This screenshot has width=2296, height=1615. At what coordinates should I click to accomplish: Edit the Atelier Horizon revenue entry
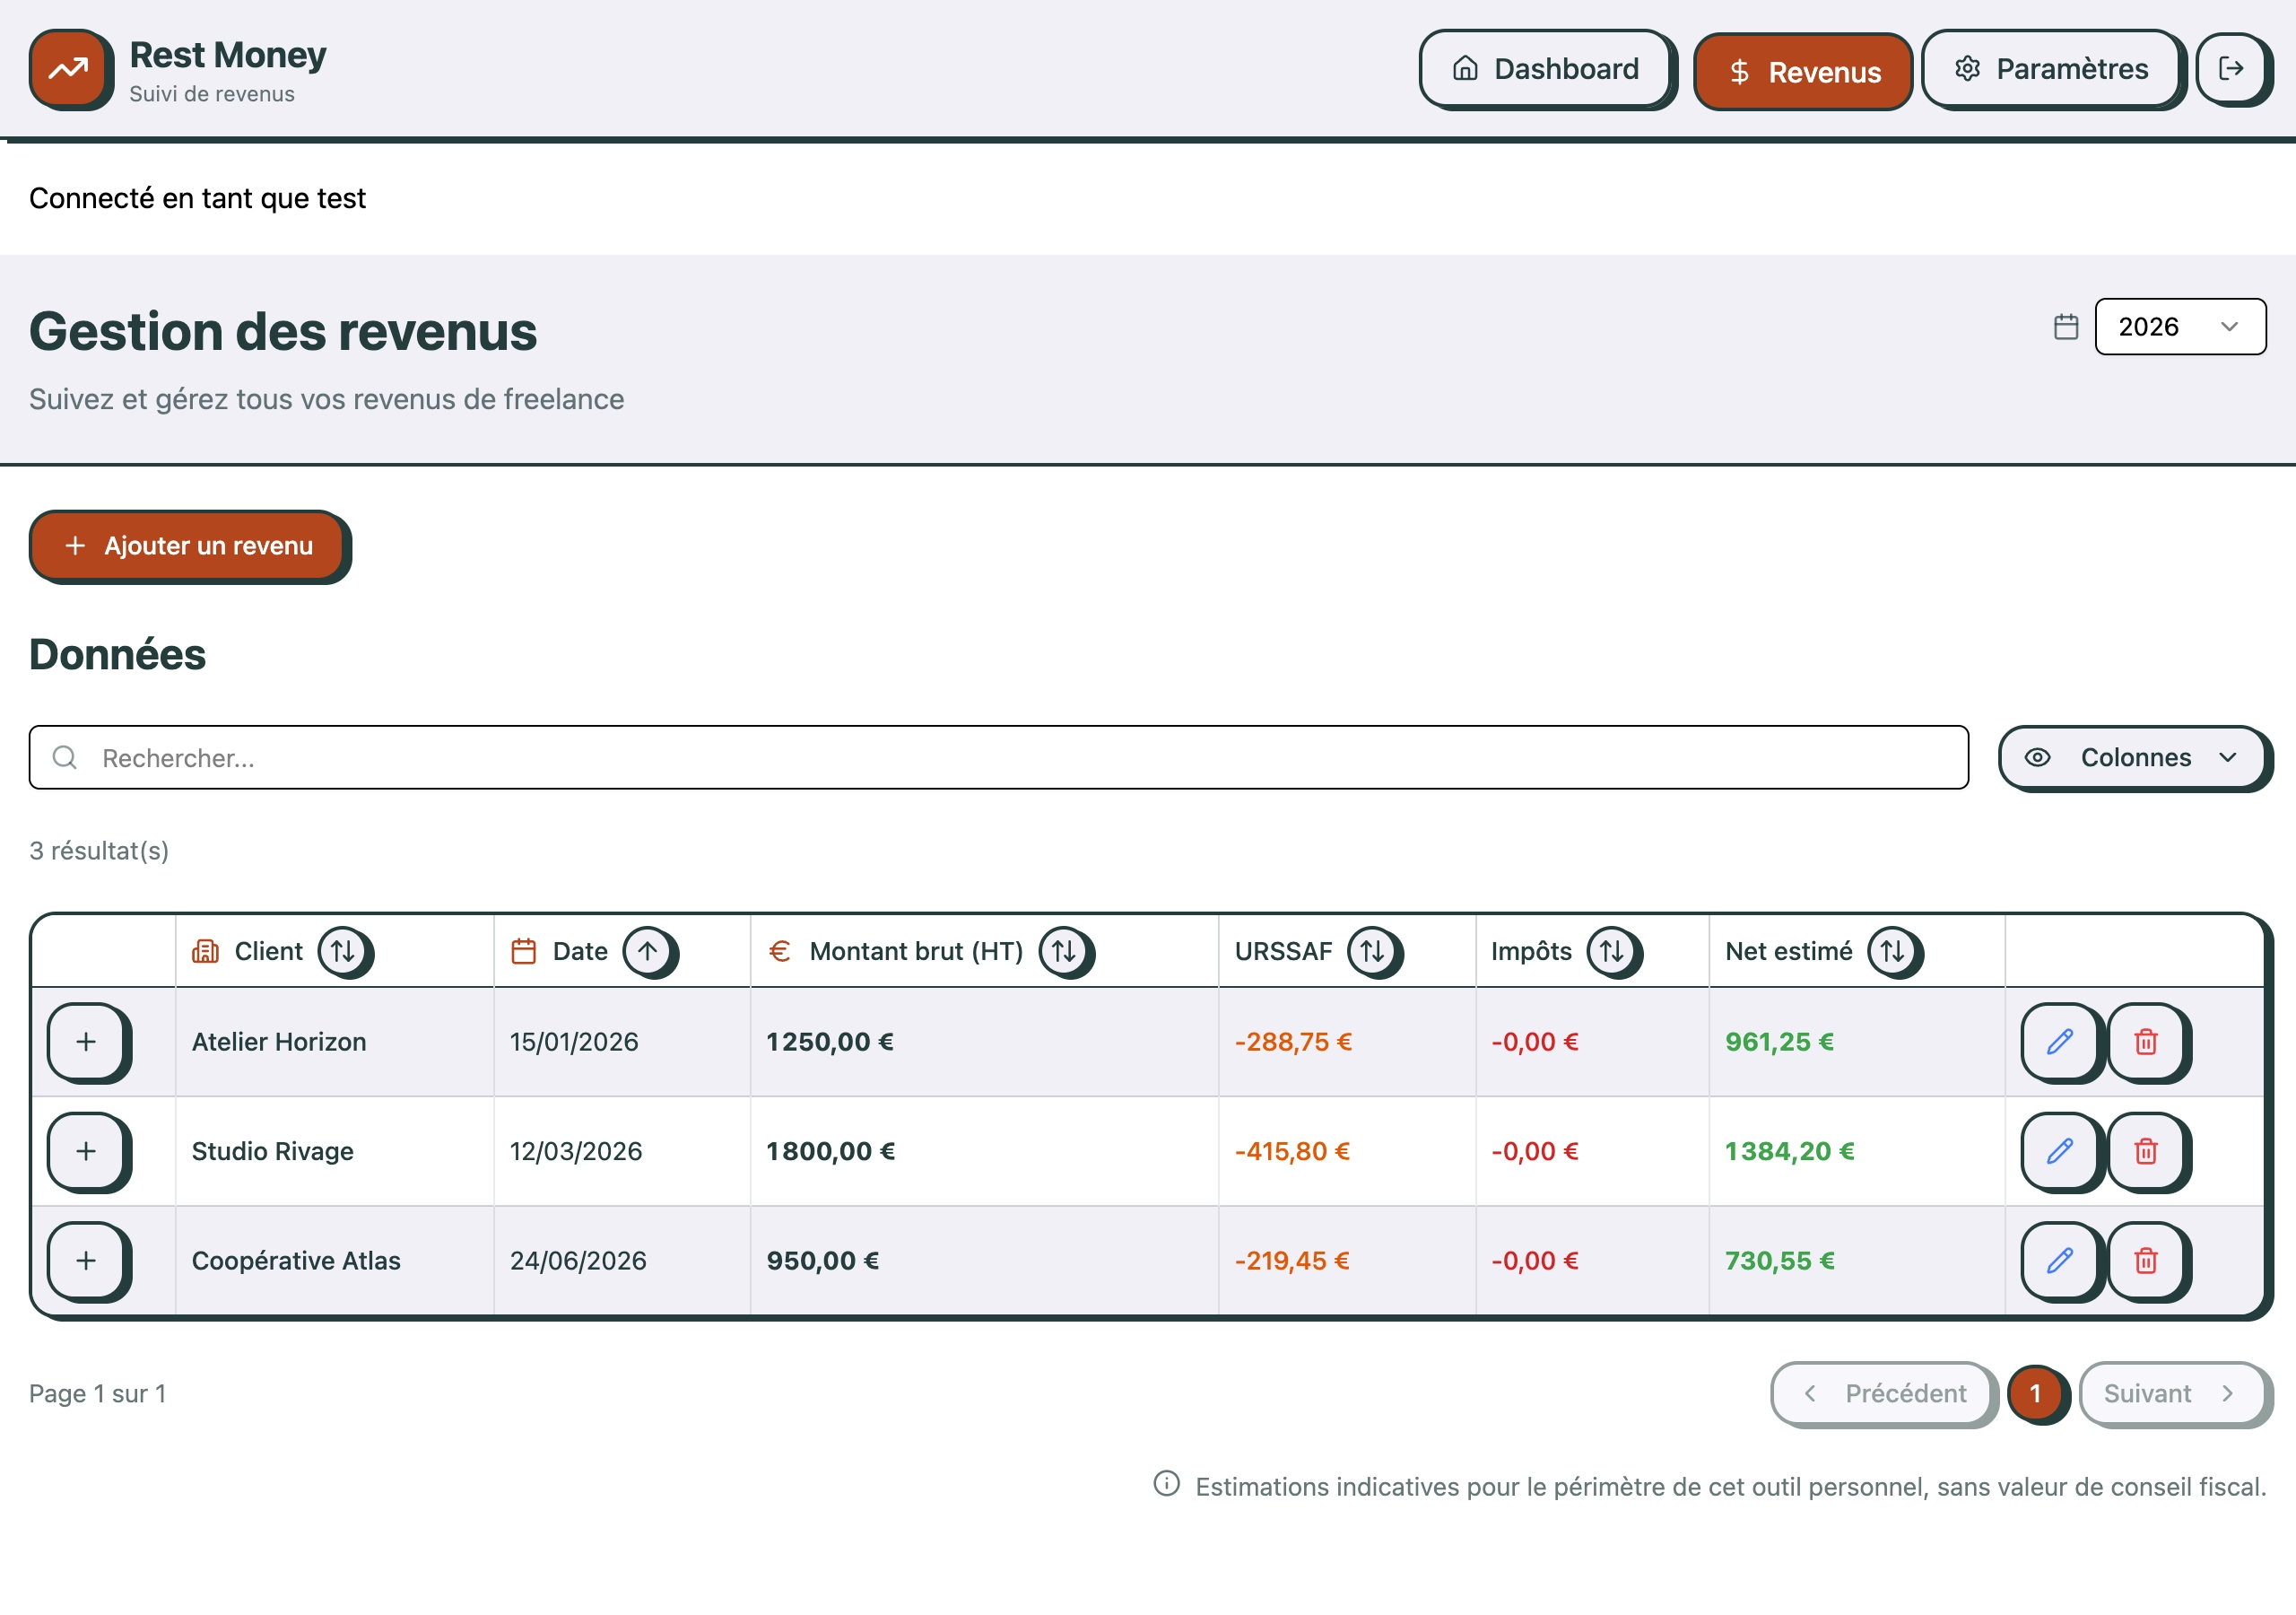(2059, 1042)
